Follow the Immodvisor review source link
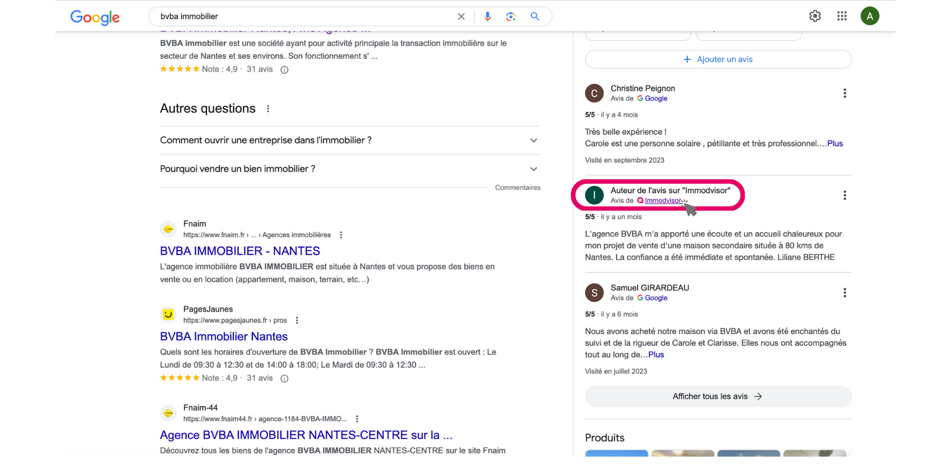This screenshot has width=950, height=475. 663,201
